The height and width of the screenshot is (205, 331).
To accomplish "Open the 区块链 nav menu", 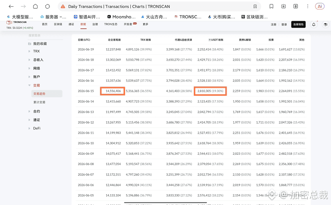I will tap(58, 24).
